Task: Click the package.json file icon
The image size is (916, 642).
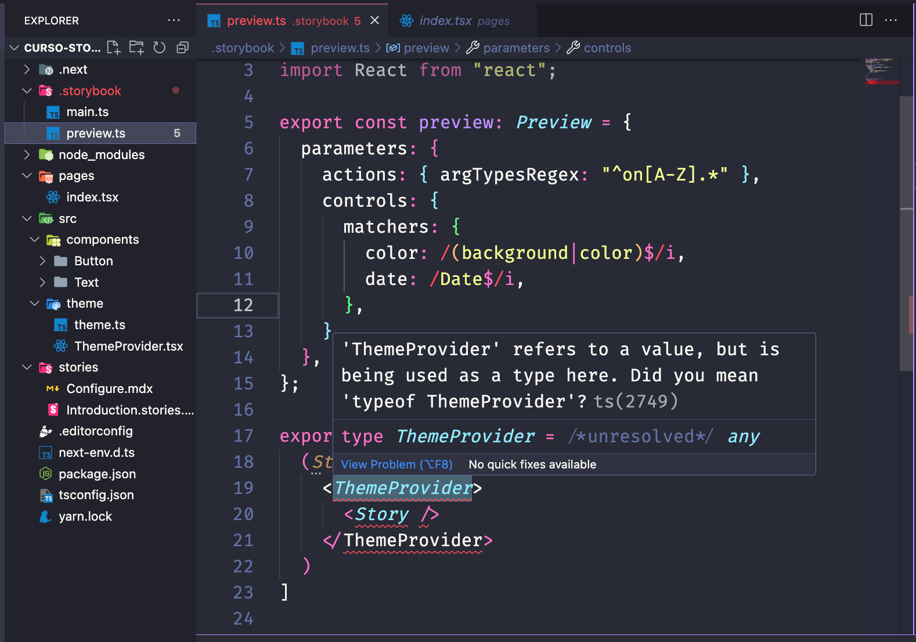Action: pos(46,474)
